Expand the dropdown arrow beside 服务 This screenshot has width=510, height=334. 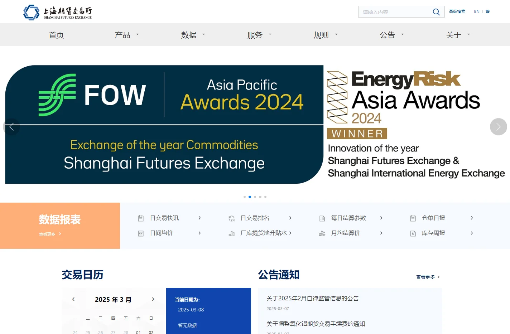click(270, 34)
